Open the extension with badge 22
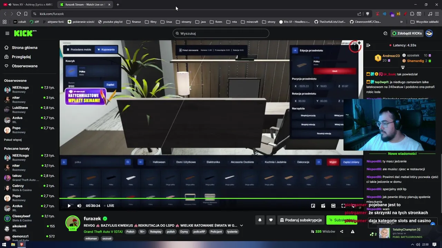Viewport: 442px width, 248px height. tap(392, 14)
